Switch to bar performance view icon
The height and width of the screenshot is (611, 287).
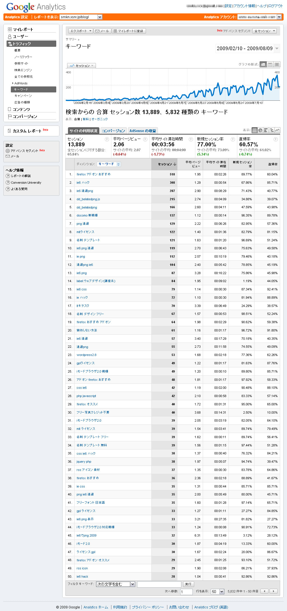(266, 130)
